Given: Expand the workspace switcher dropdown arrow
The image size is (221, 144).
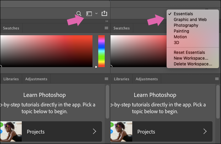Looking at the screenshot, I should [x=97, y=14].
